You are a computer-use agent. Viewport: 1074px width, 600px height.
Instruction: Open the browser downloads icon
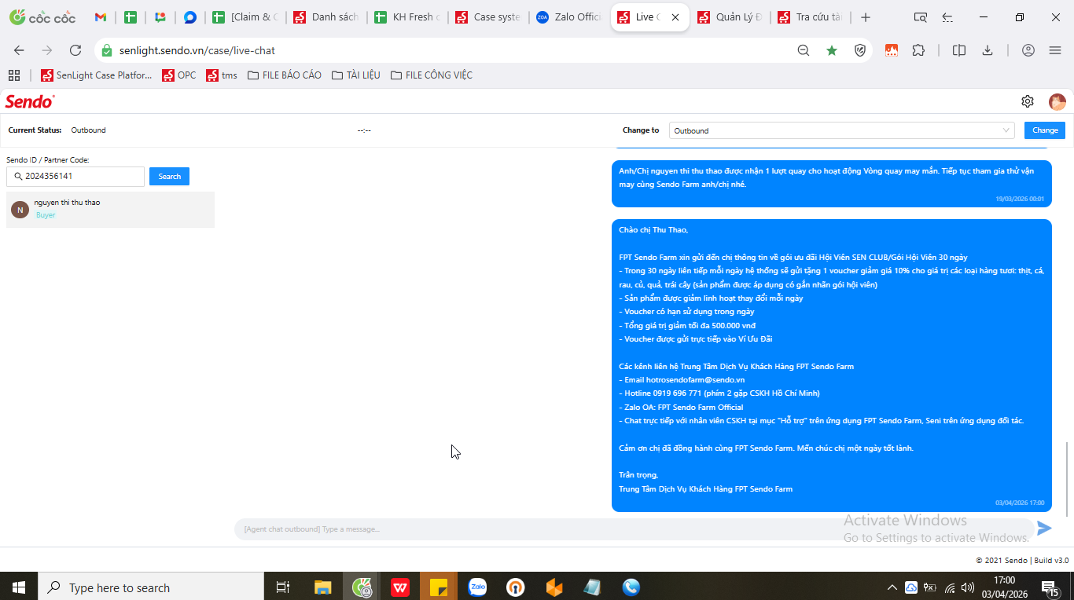(x=988, y=50)
